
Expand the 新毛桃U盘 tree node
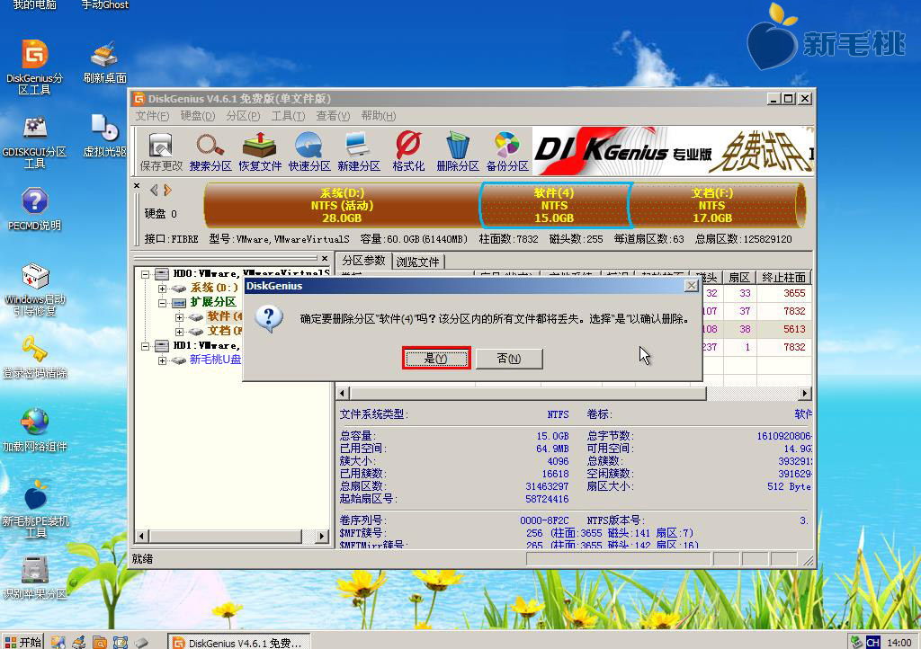point(162,360)
